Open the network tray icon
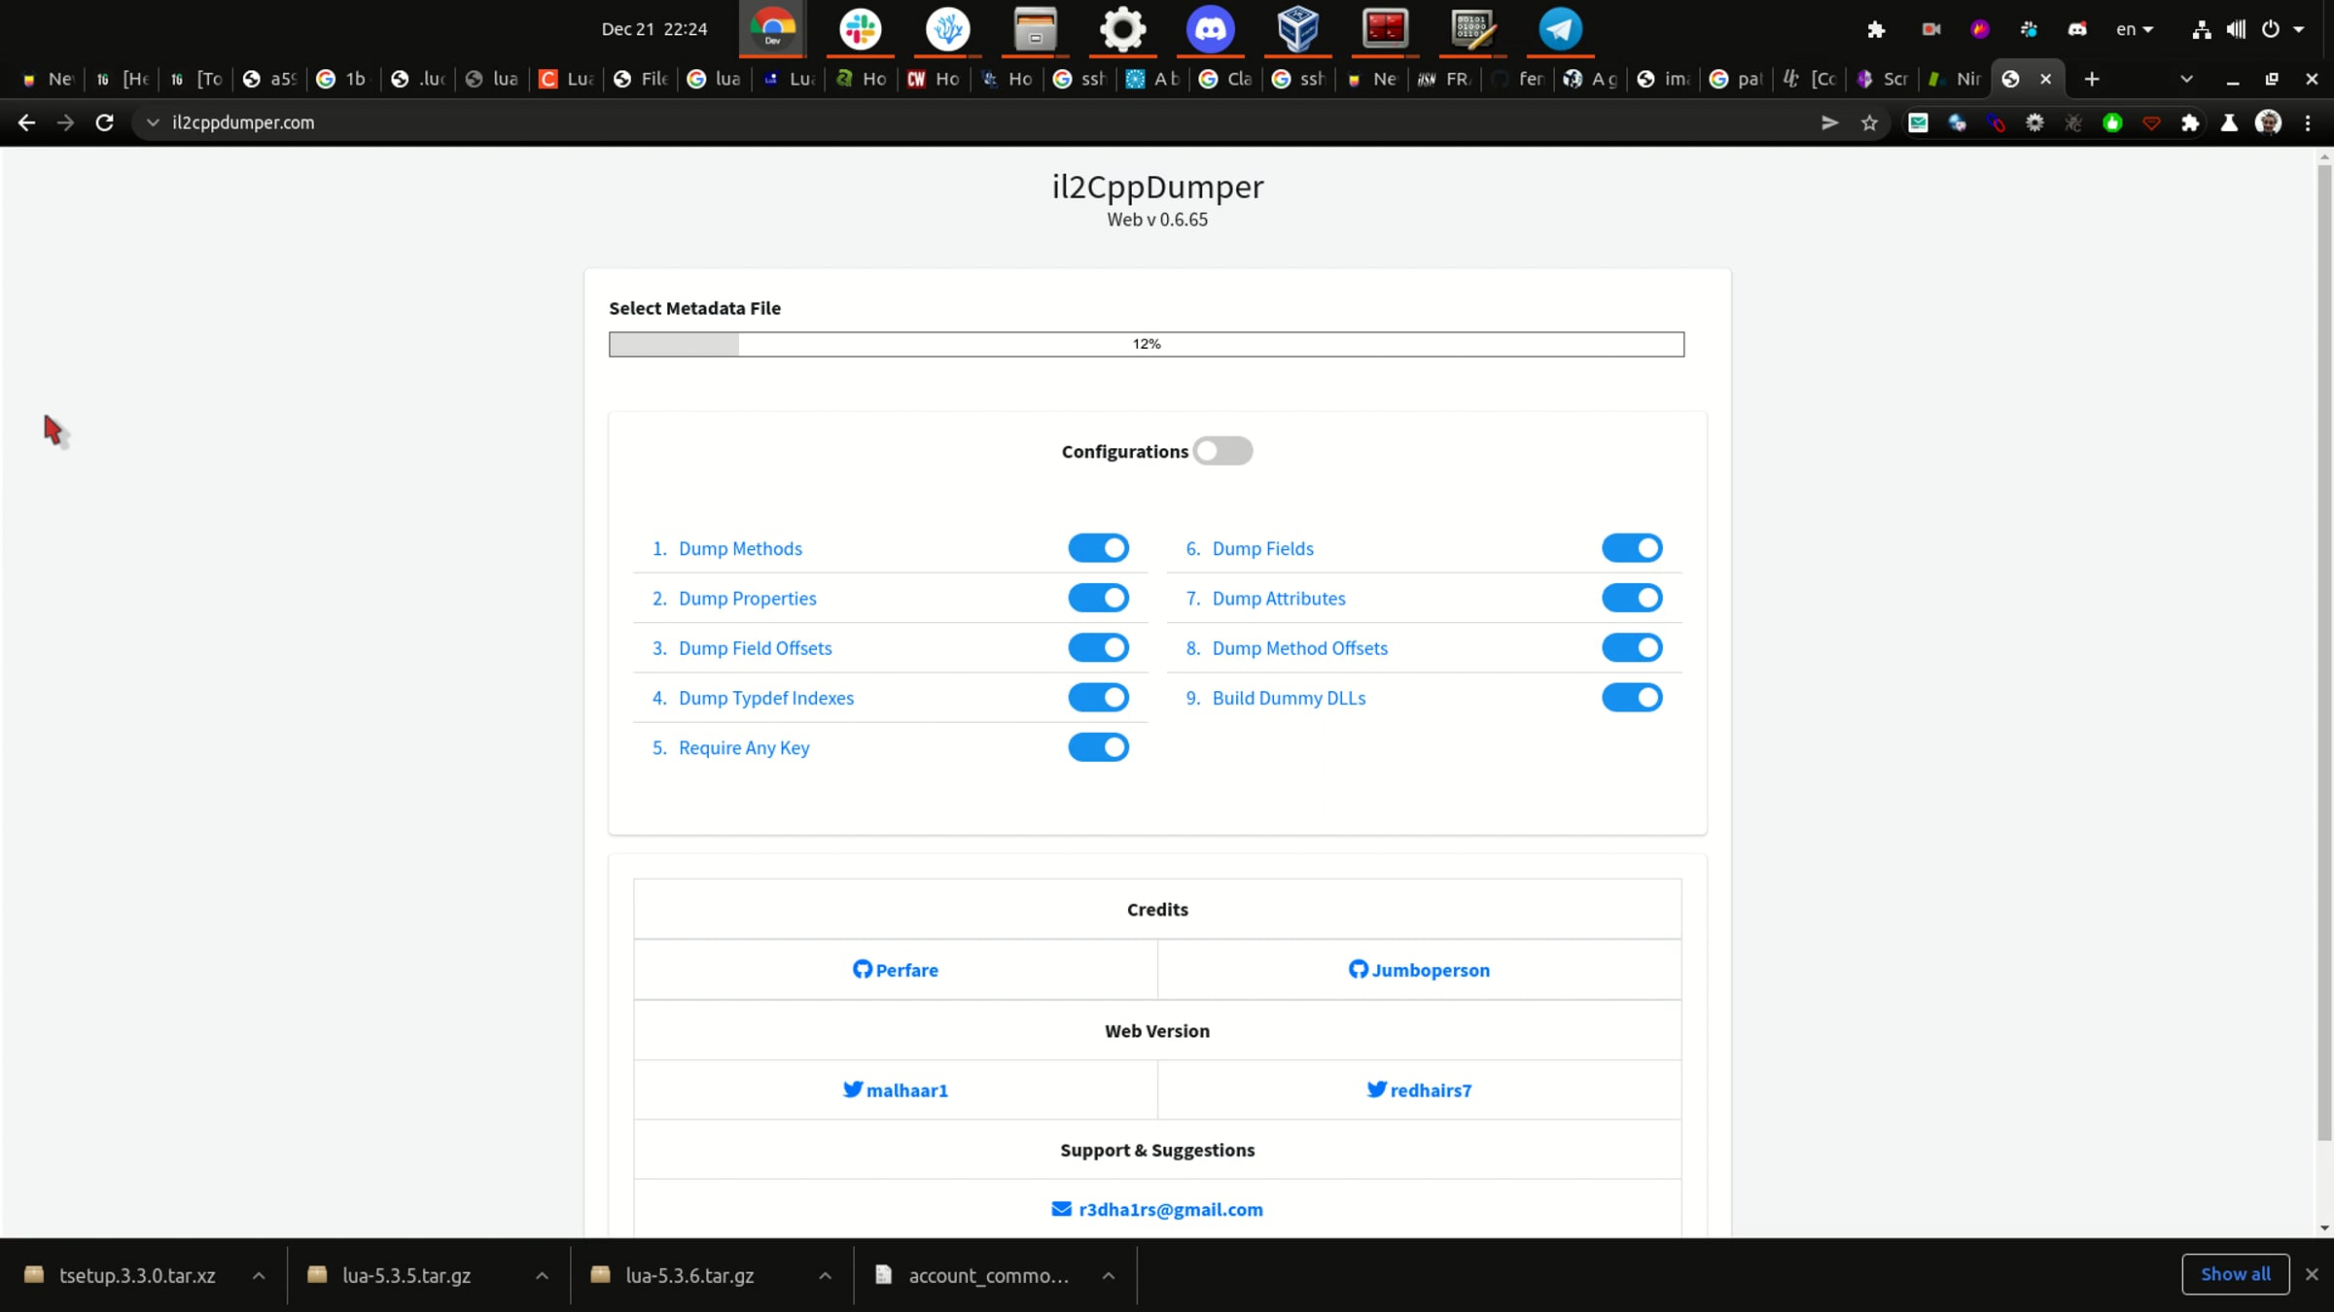The height and width of the screenshot is (1312, 2334). pos(2201,29)
